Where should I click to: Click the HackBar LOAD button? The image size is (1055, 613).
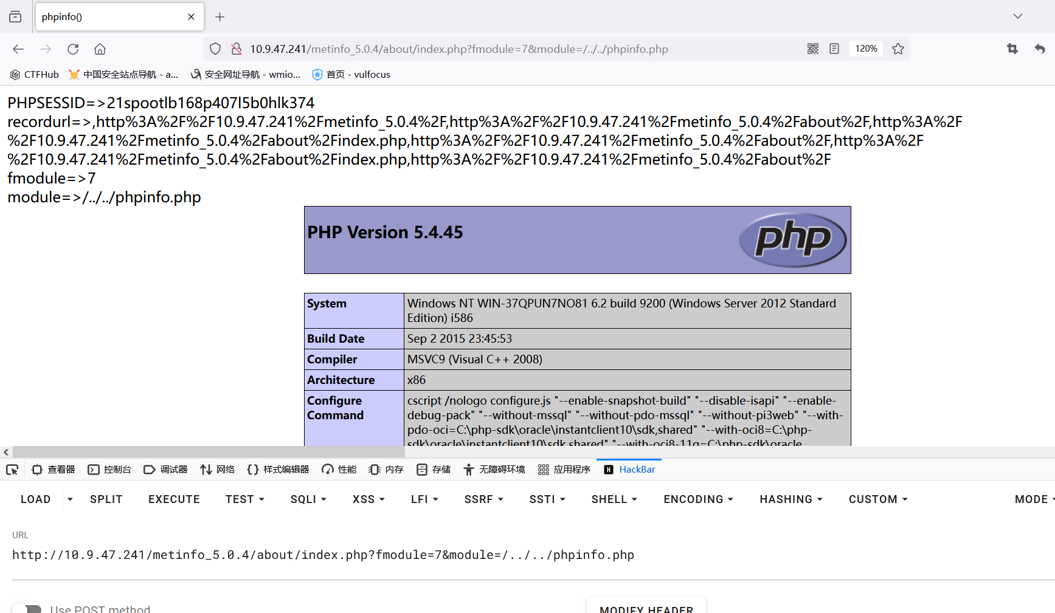[36, 499]
